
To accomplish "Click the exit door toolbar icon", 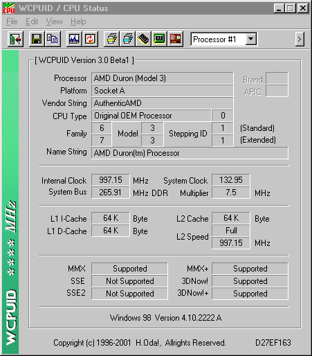I will coord(15,39).
